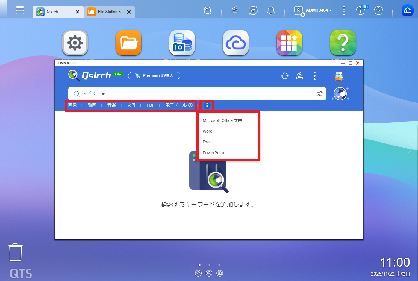Image resolution: width=418 pixels, height=281 pixels.
Task: Toggle the more file types three-dot button
Action: (207, 105)
